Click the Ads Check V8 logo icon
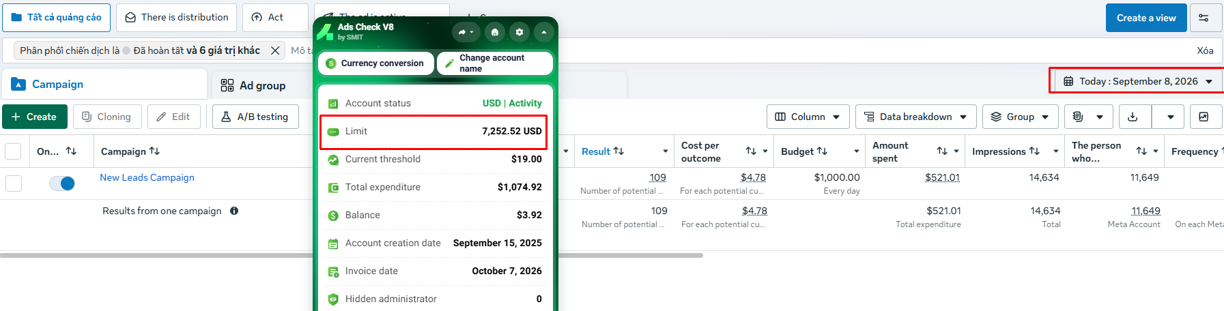 pyautogui.click(x=325, y=31)
